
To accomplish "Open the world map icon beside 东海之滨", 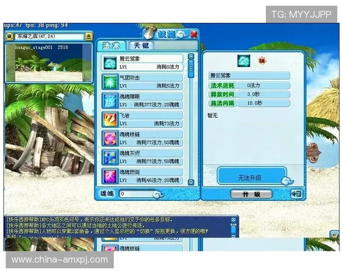I will (9, 37).
